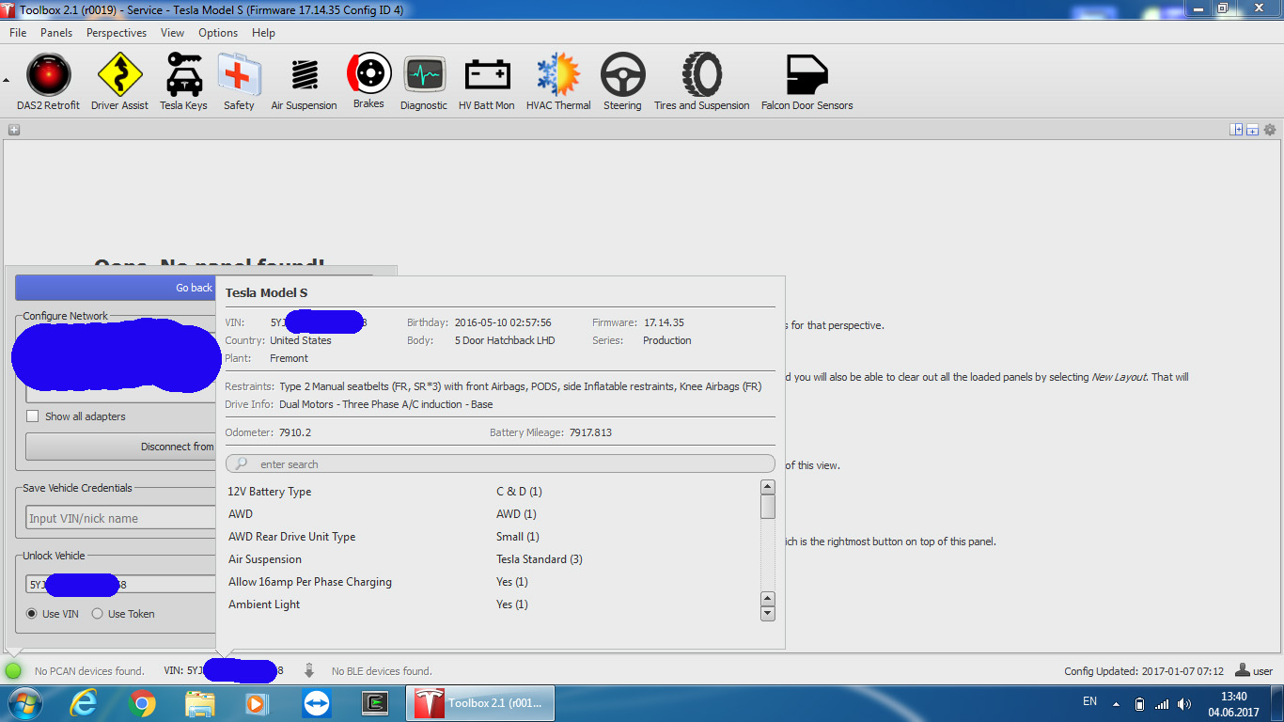
Task: Launch the Tesla Keys tool
Action: [x=183, y=83]
